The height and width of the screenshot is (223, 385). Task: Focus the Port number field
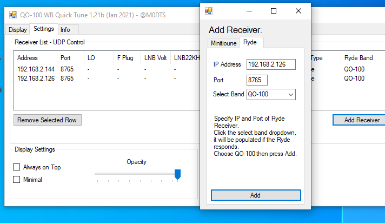click(x=257, y=80)
